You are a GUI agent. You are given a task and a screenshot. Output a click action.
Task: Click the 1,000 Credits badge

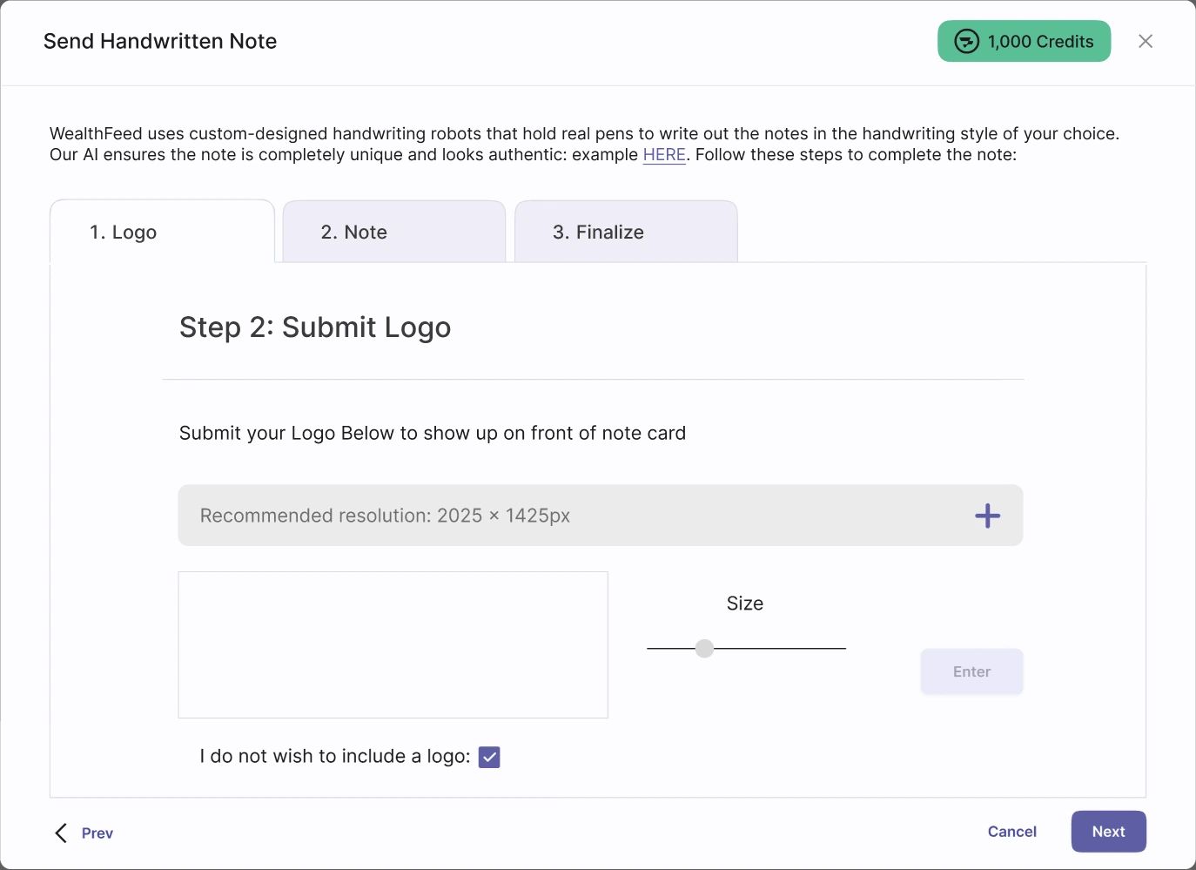tap(1024, 41)
